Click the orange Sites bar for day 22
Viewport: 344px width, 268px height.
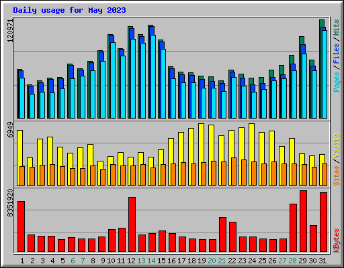point(234,172)
